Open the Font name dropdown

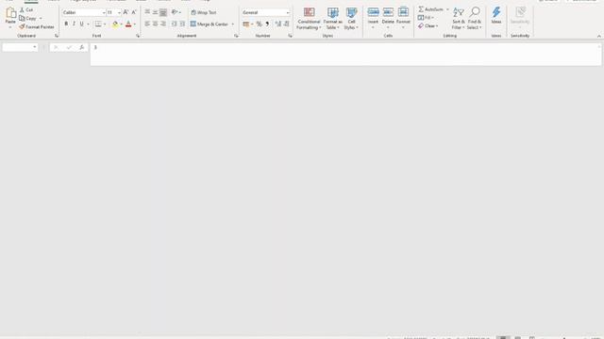click(104, 12)
